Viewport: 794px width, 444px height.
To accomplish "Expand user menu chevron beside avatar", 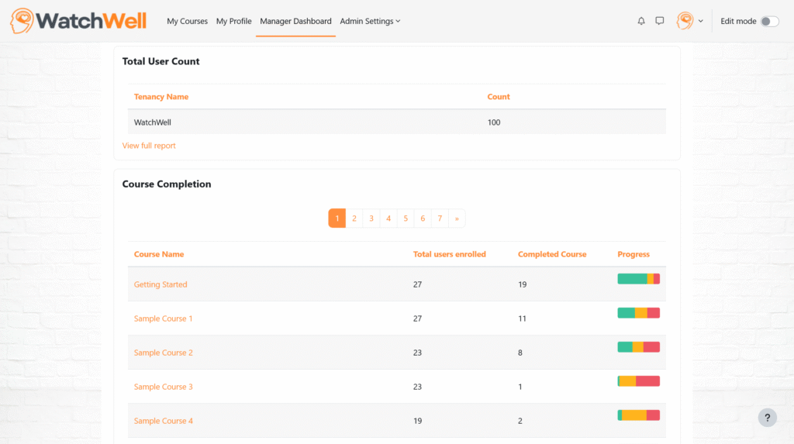I will tap(701, 21).
